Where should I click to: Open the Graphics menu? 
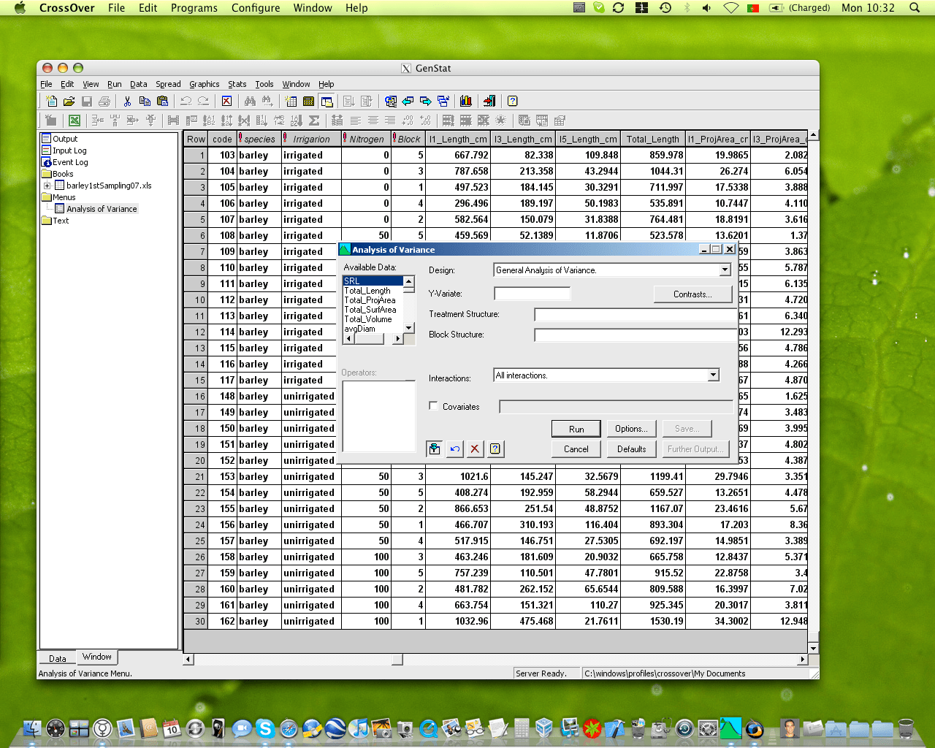point(205,84)
